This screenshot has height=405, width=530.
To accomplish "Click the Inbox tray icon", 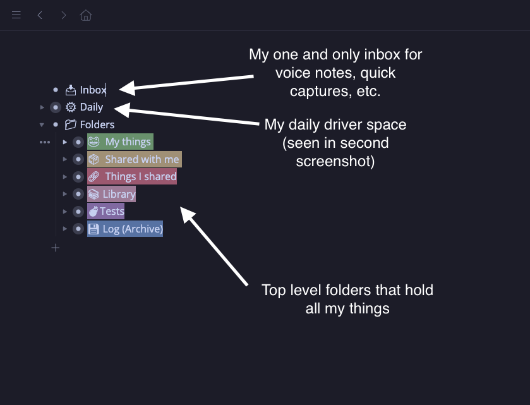I will coord(71,90).
